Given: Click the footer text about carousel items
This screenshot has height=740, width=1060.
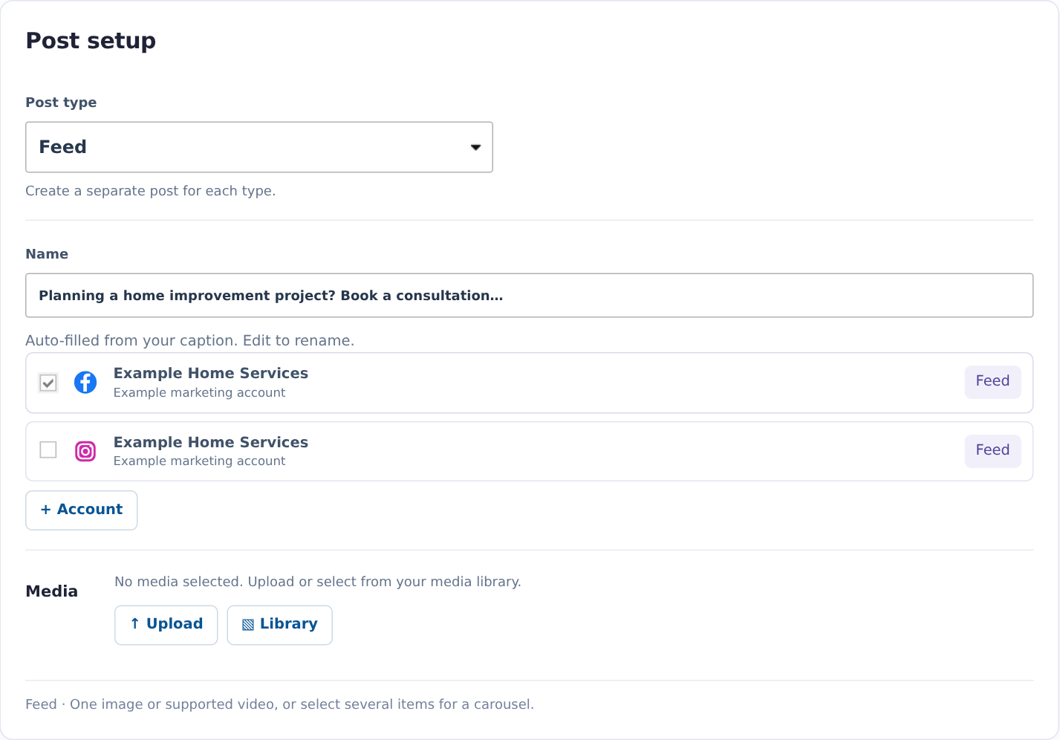Looking at the screenshot, I should (x=279, y=704).
